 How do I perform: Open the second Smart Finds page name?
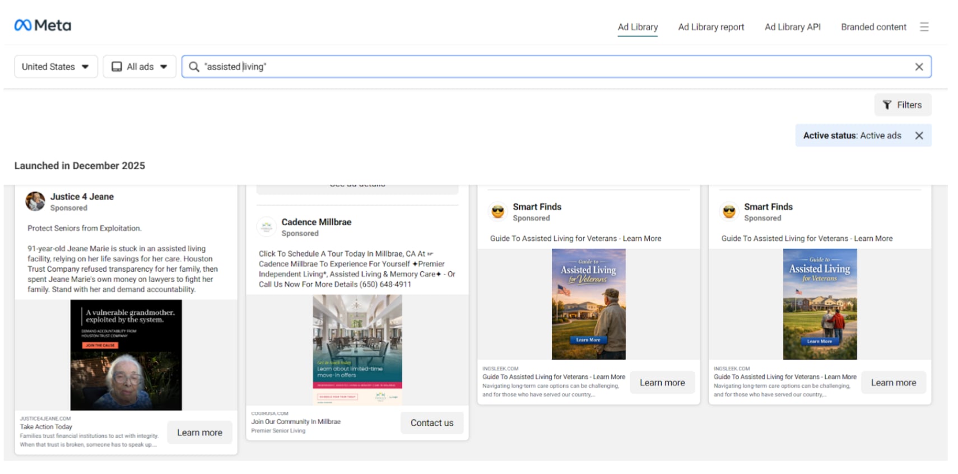[x=768, y=207]
